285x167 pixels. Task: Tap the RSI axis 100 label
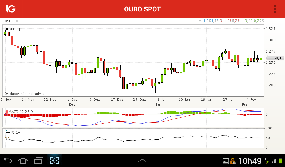coord(269,128)
